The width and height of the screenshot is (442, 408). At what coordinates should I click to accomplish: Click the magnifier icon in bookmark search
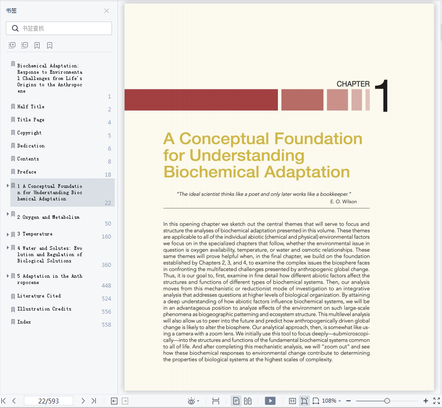pos(15,28)
